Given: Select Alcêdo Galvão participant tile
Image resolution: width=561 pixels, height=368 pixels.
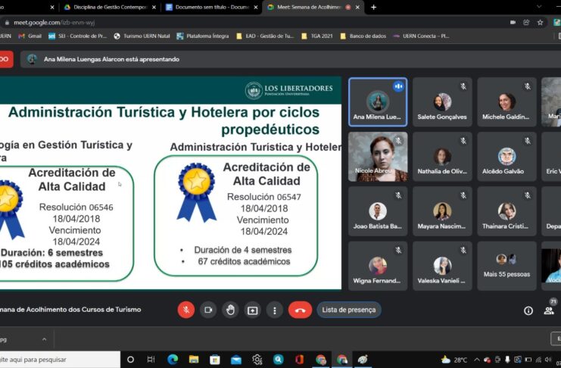Looking at the screenshot, I should click(506, 157).
